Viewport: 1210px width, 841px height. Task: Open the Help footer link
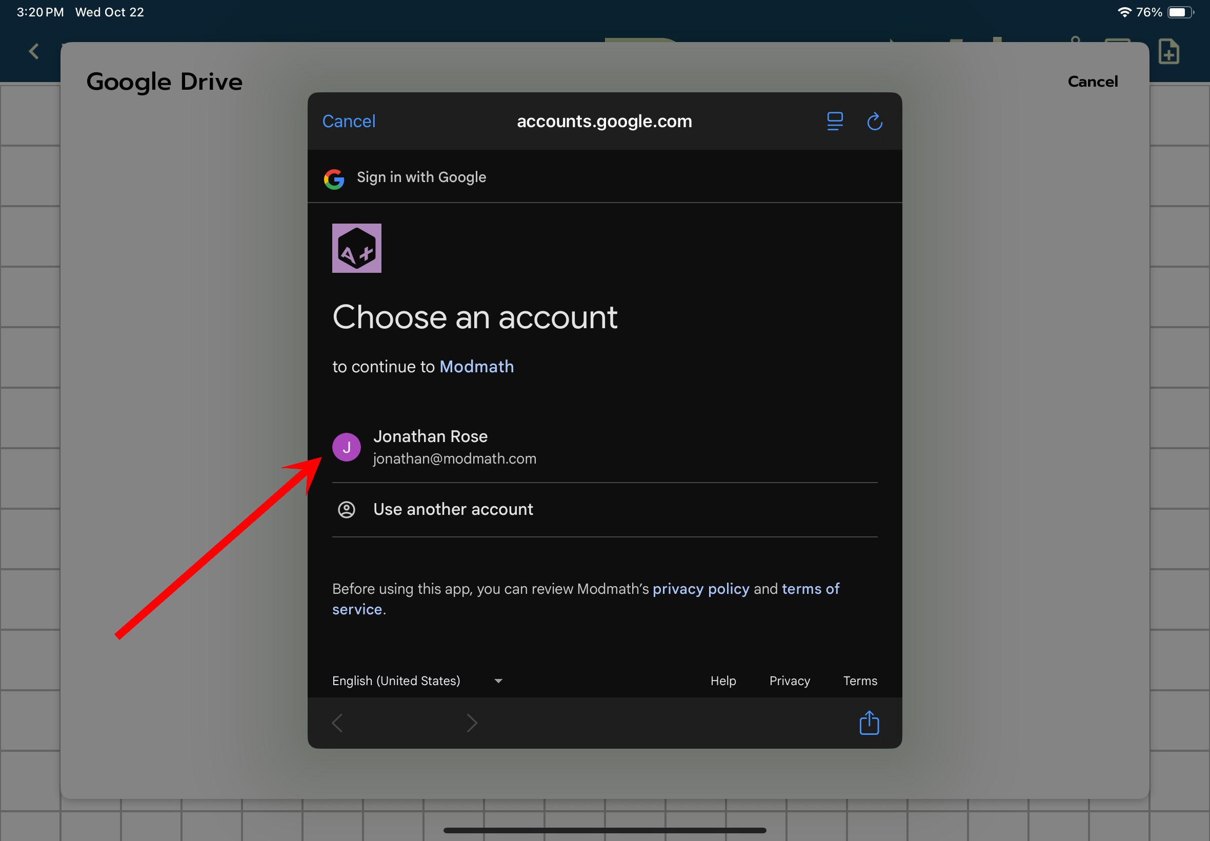point(723,681)
